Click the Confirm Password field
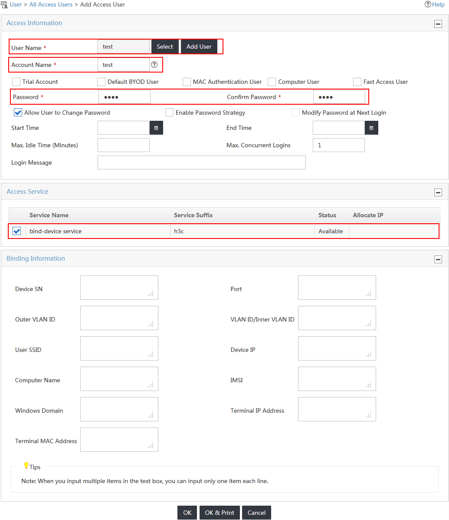The height and width of the screenshot is (520, 449). [339, 97]
